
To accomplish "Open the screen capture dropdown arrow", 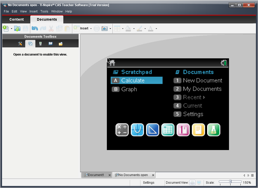I will pyautogui.click(x=110, y=29).
